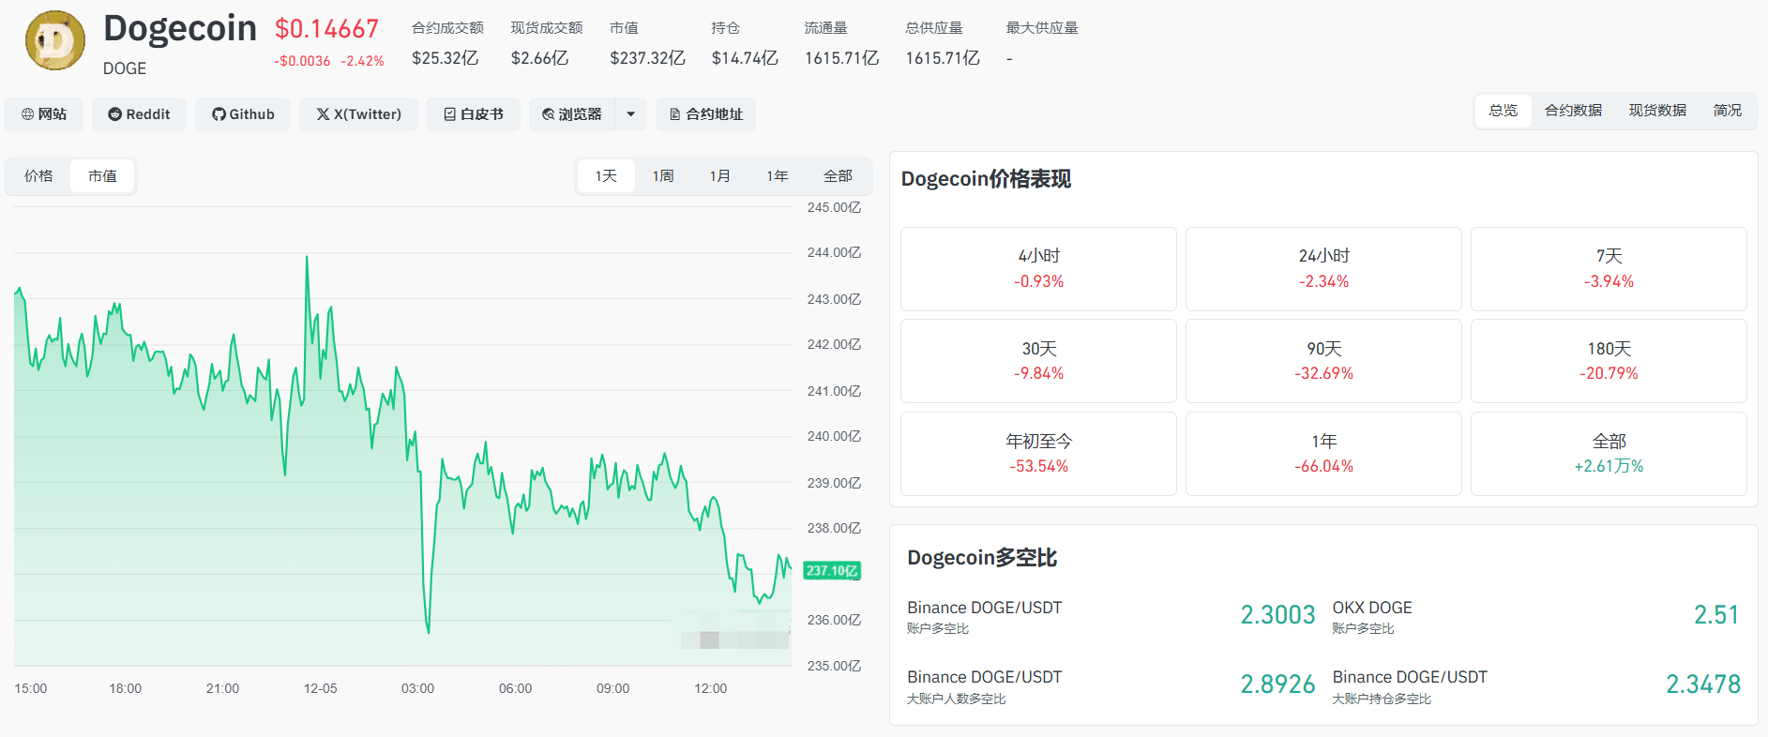Open the Reddit link button
Viewport: 1768px width, 737px height.
139,114
